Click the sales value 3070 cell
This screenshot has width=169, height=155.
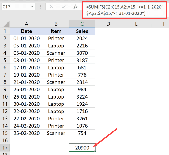tap(82, 53)
